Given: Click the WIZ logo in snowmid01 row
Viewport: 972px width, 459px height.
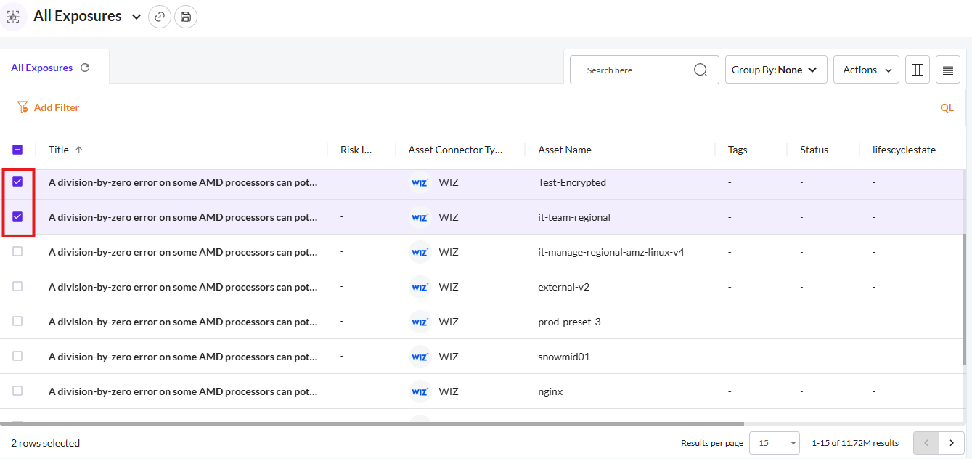Looking at the screenshot, I should 420,357.
